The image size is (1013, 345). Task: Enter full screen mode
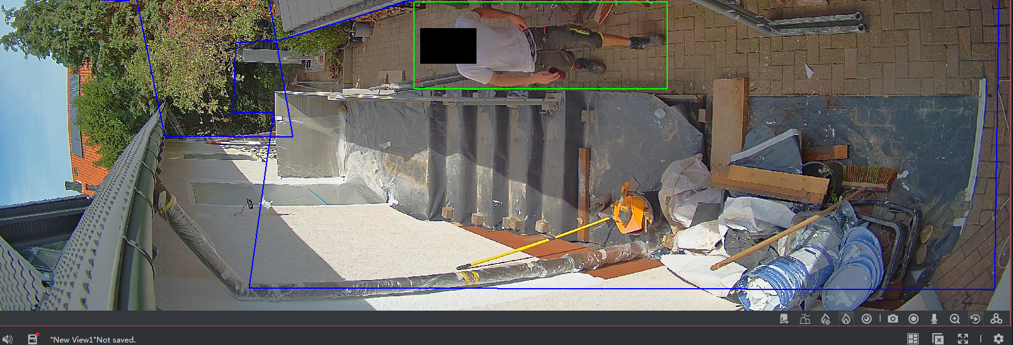(x=962, y=339)
